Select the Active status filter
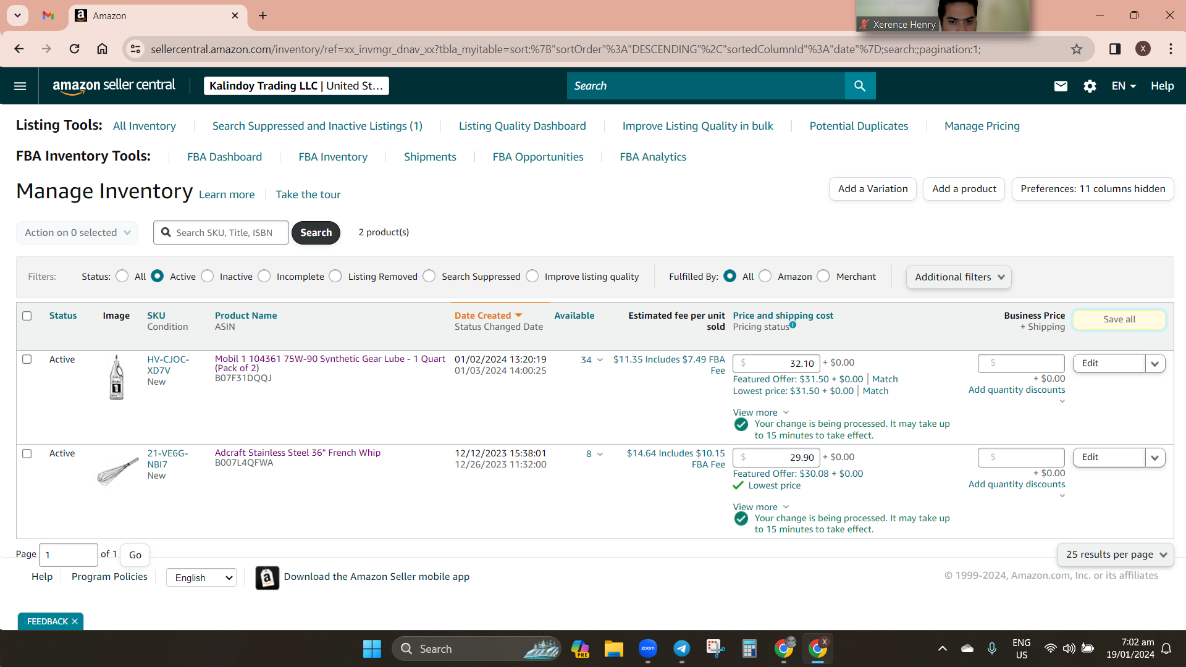The width and height of the screenshot is (1186, 667). pos(158,276)
